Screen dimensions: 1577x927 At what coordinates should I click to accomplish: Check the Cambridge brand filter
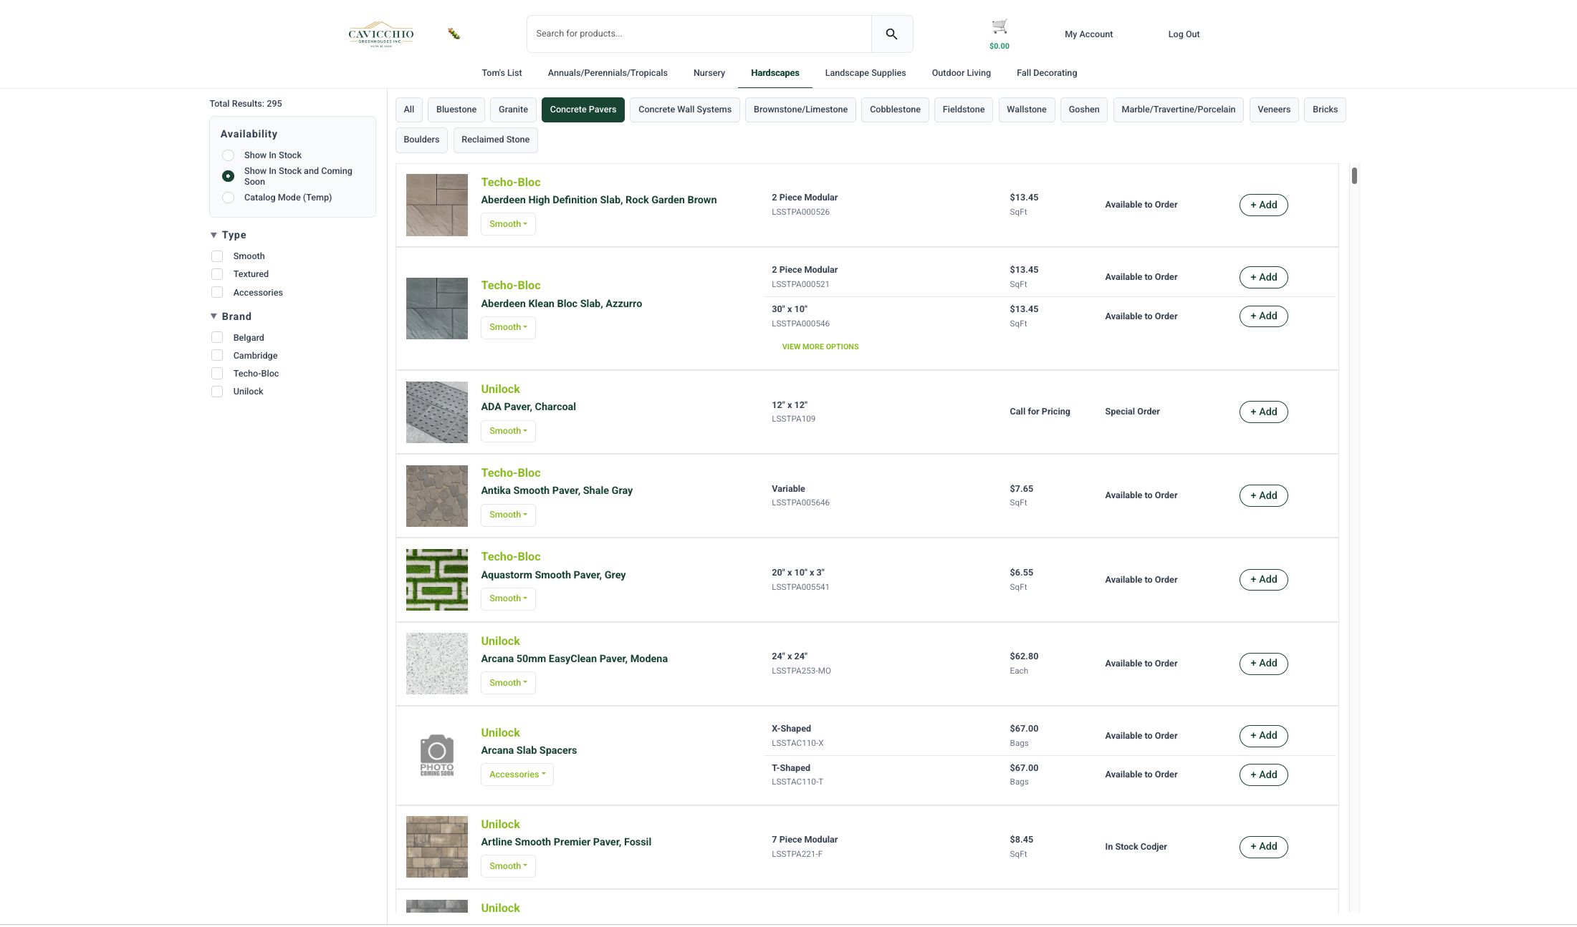pyautogui.click(x=217, y=356)
